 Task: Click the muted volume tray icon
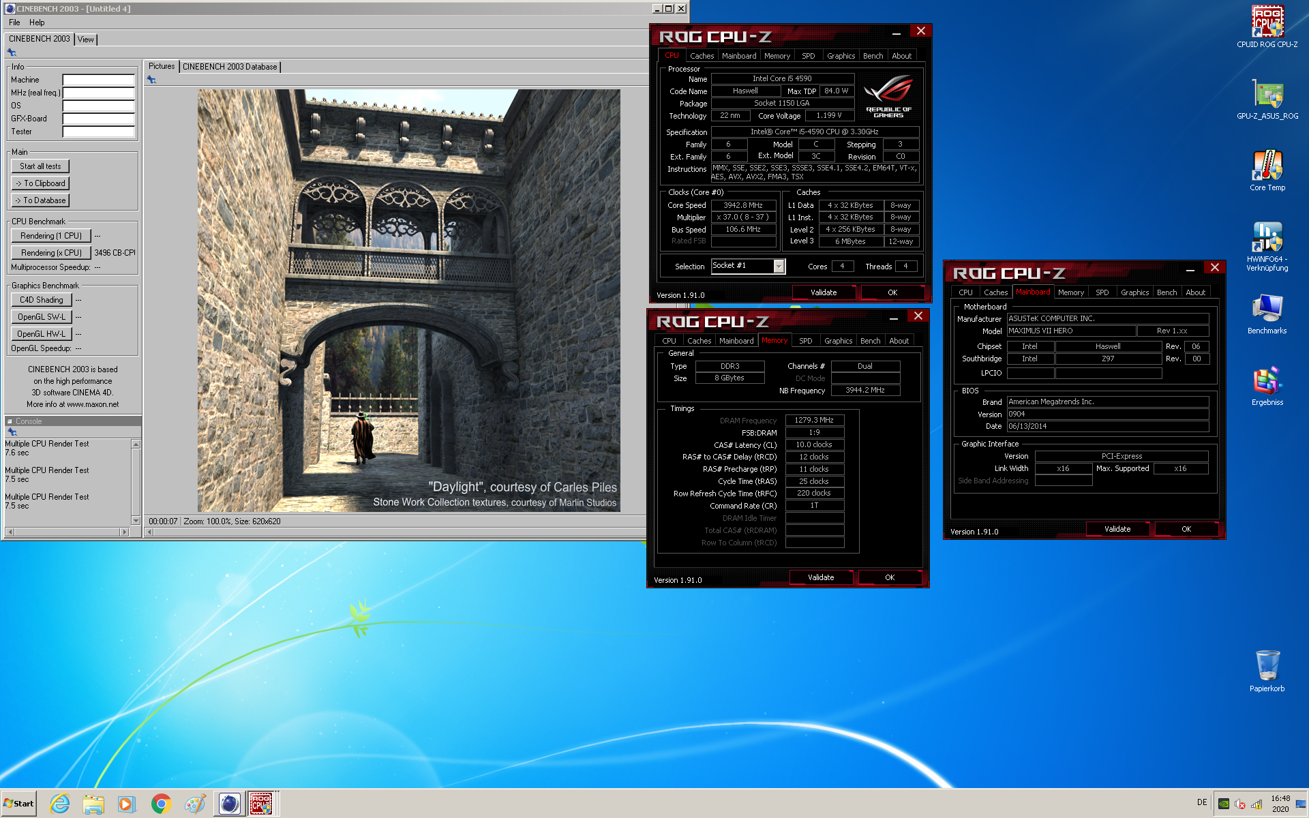[x=1240, y=804]
